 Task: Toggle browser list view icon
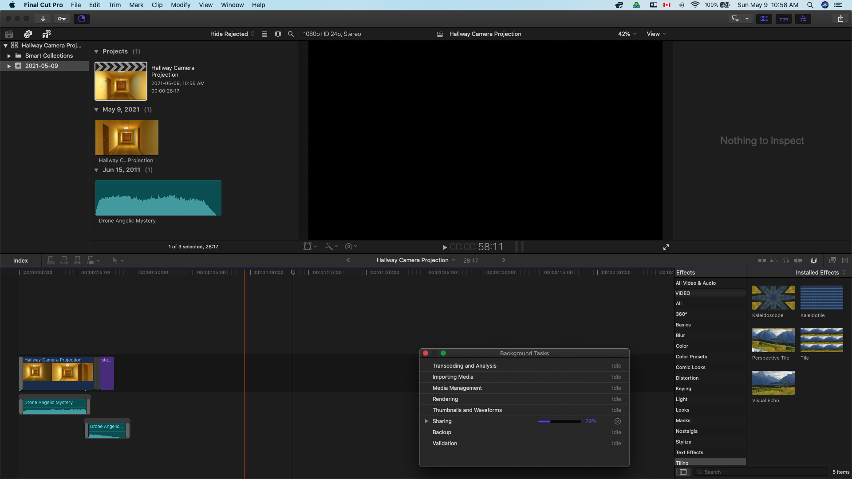pyautogui.click(x=264, y=34)
